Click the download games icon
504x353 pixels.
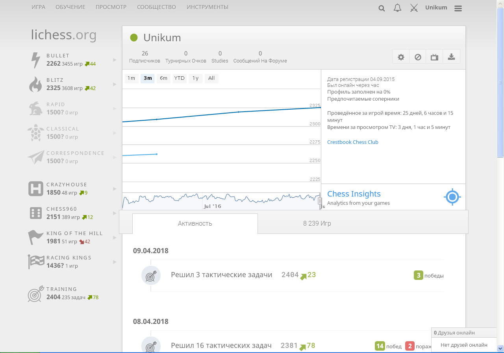click(x=451, y=57)
